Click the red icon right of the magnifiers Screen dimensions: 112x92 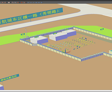click(18, 2)
